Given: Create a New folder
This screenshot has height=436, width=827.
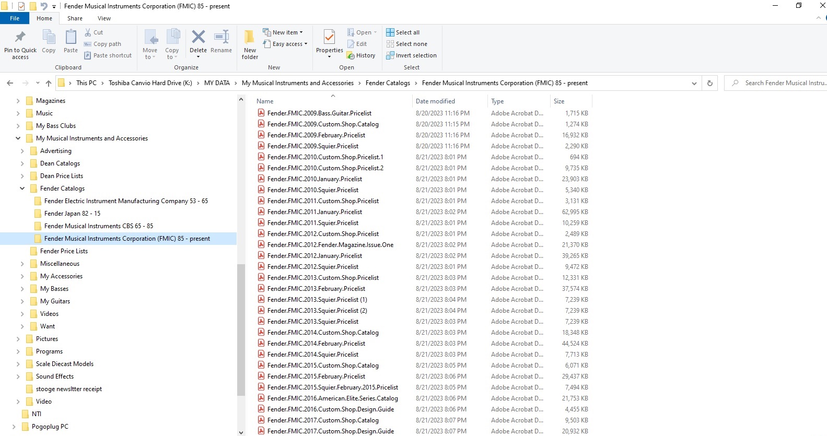Looking at the screenshot, I should 250,44.
